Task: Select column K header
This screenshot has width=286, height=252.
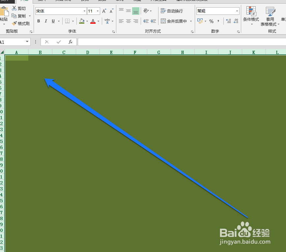Action: 254,52
